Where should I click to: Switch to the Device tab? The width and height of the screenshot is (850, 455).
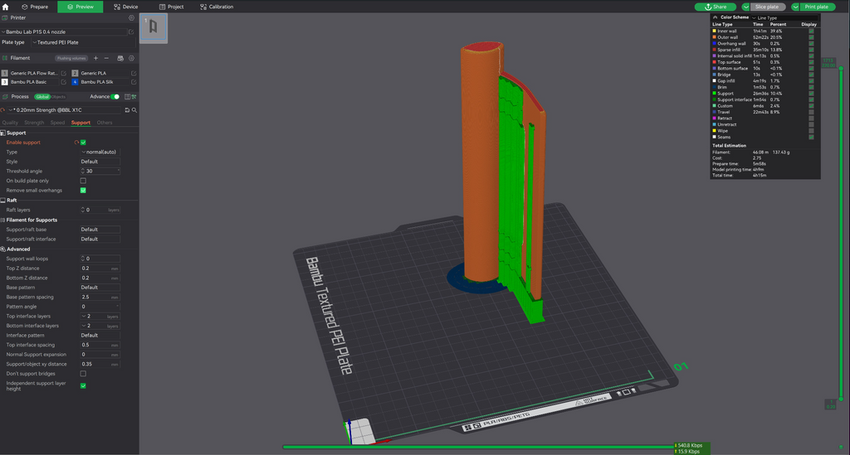coord(126,7)
